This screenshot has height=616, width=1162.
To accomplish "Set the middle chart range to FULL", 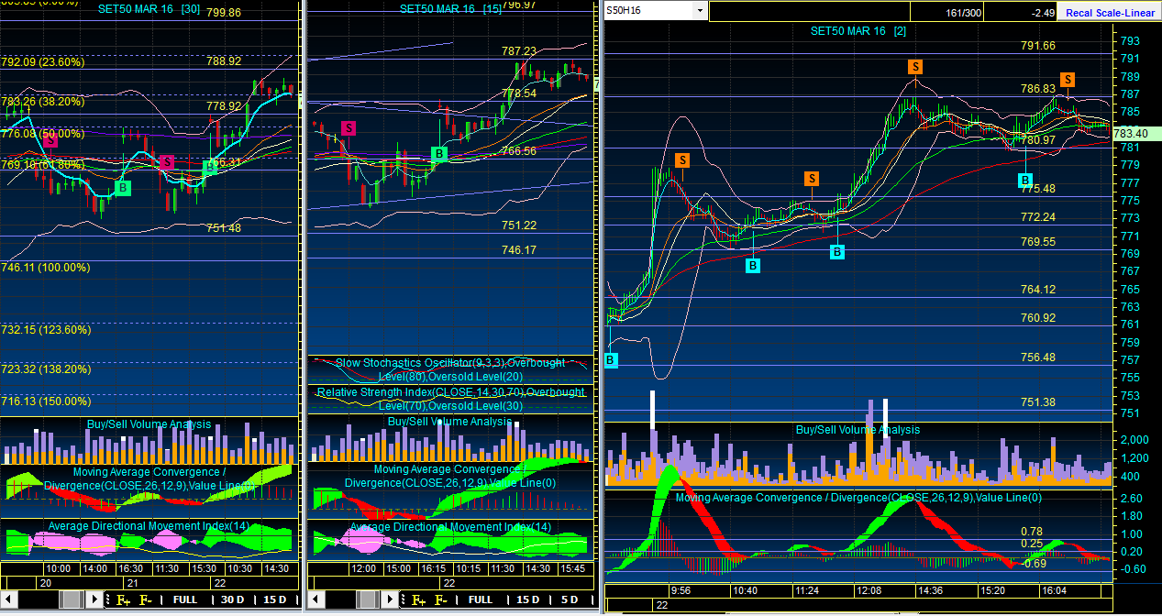I will tap(481, 600).
